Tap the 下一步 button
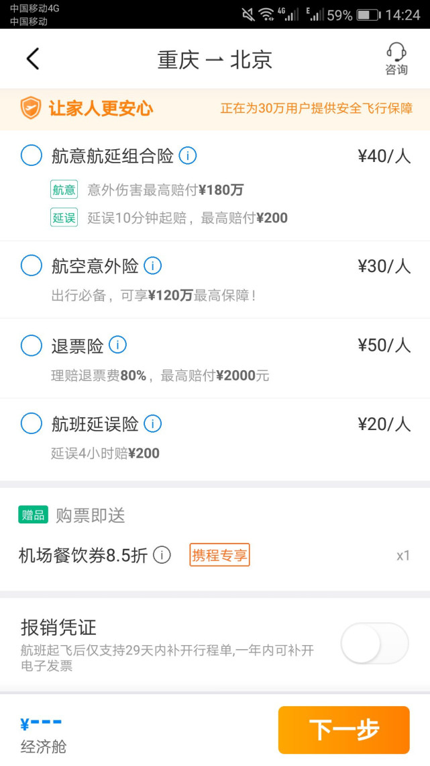This screenshot has height=766, width=430. click(343, 730)
